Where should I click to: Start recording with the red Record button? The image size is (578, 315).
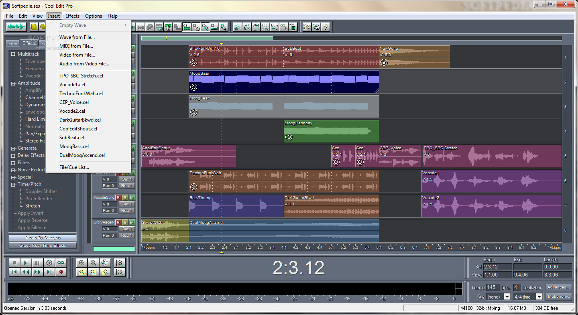(61, 272)
